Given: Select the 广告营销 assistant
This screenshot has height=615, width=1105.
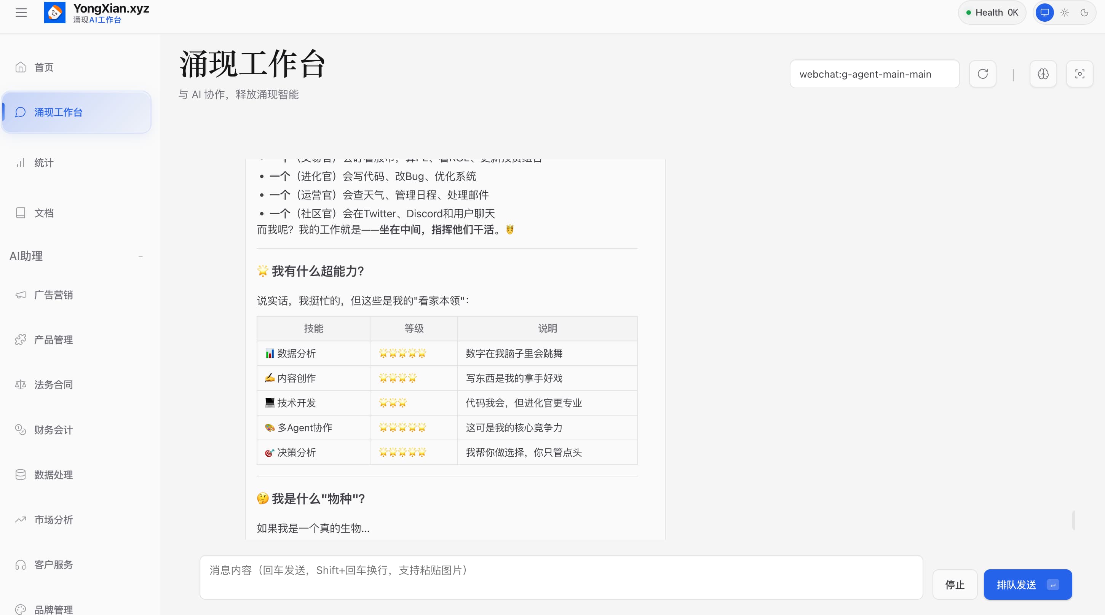Looking at the screenshot, I should (53, 295).
